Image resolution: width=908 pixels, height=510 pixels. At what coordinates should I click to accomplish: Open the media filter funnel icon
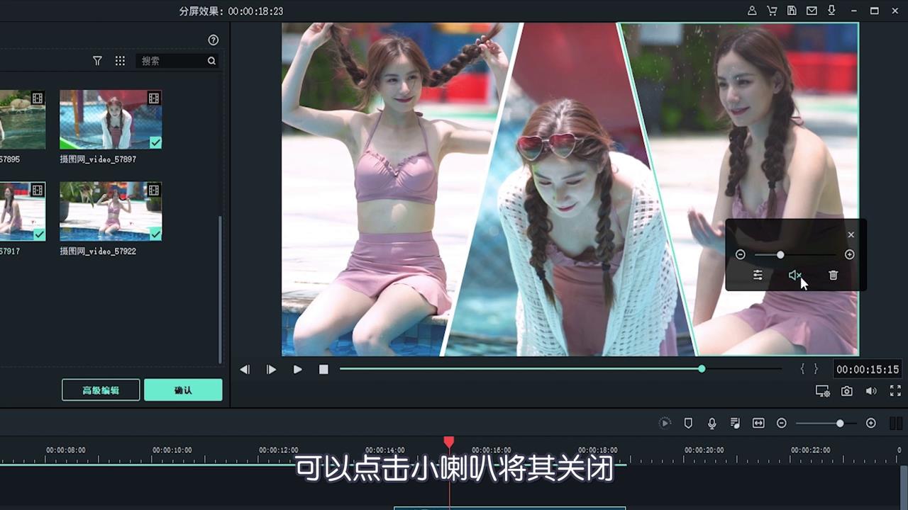pos(98,61)
